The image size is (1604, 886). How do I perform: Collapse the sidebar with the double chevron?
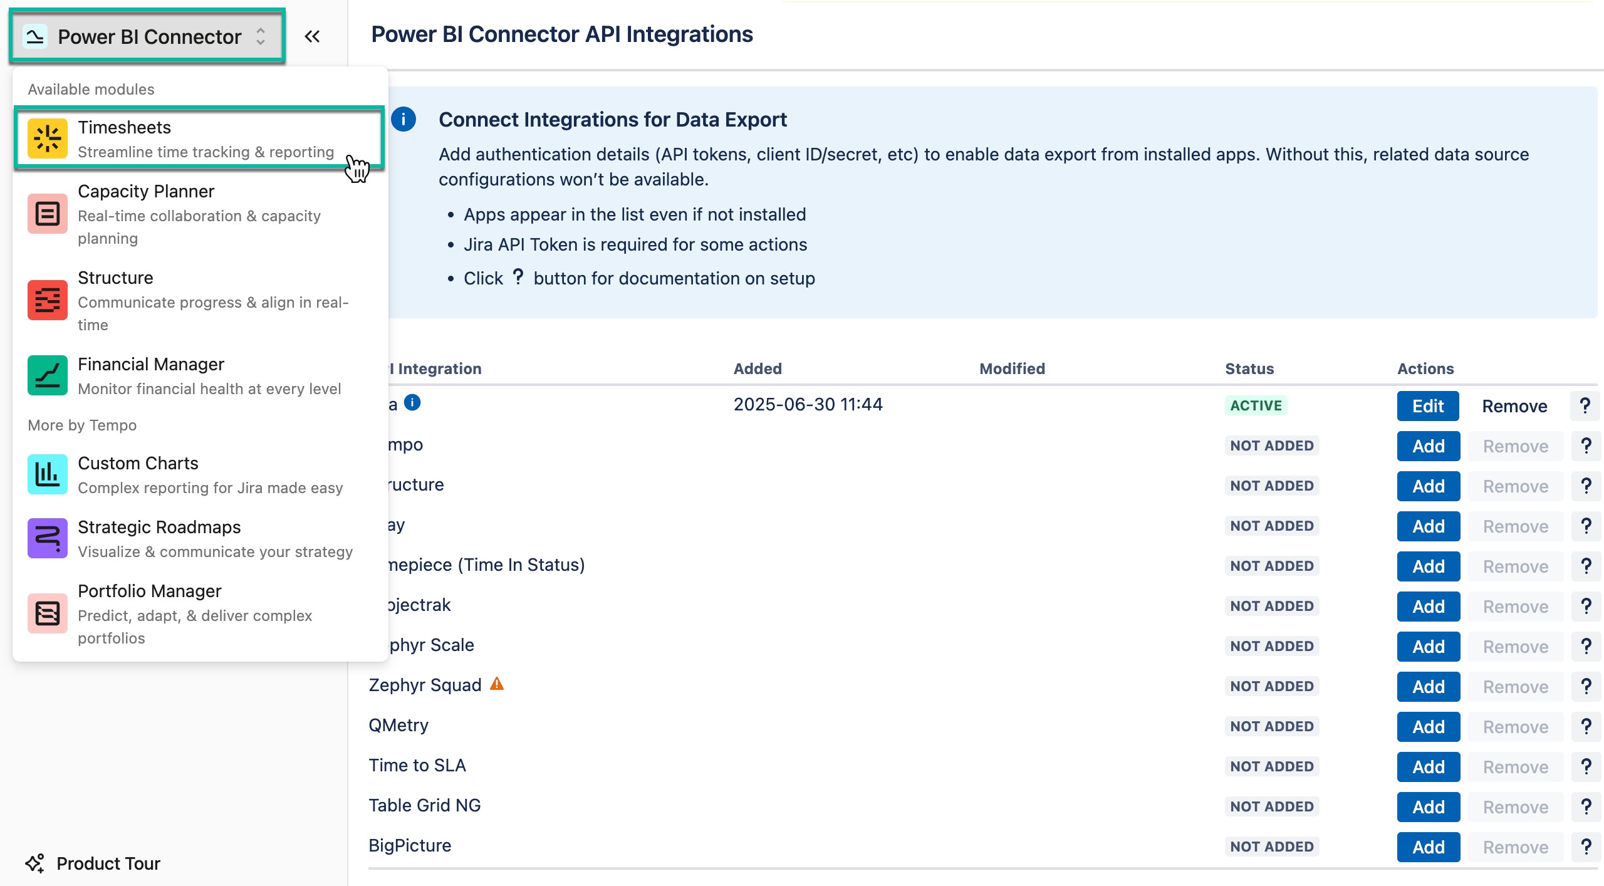tap(311, 36)
